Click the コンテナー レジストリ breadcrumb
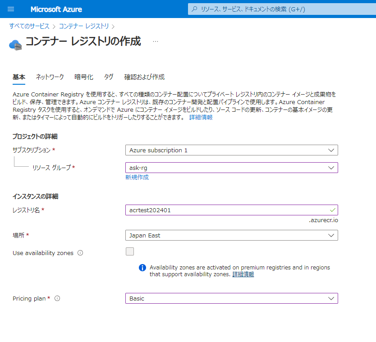The image size is (376, 342). tap(84, 26)
